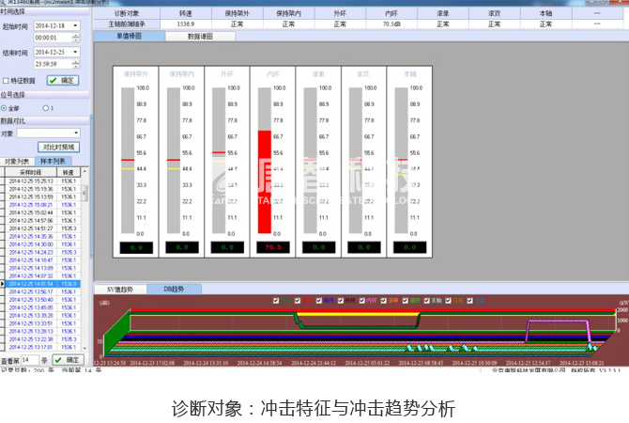Screen dimensions: 629x423
Task: Select the 全部 radio button
Action: (x=4, y=108)
